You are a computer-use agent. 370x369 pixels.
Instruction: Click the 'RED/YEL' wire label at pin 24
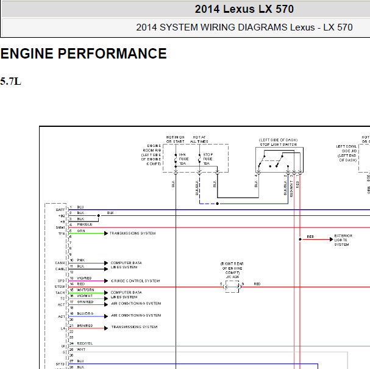tap(85, 343)
